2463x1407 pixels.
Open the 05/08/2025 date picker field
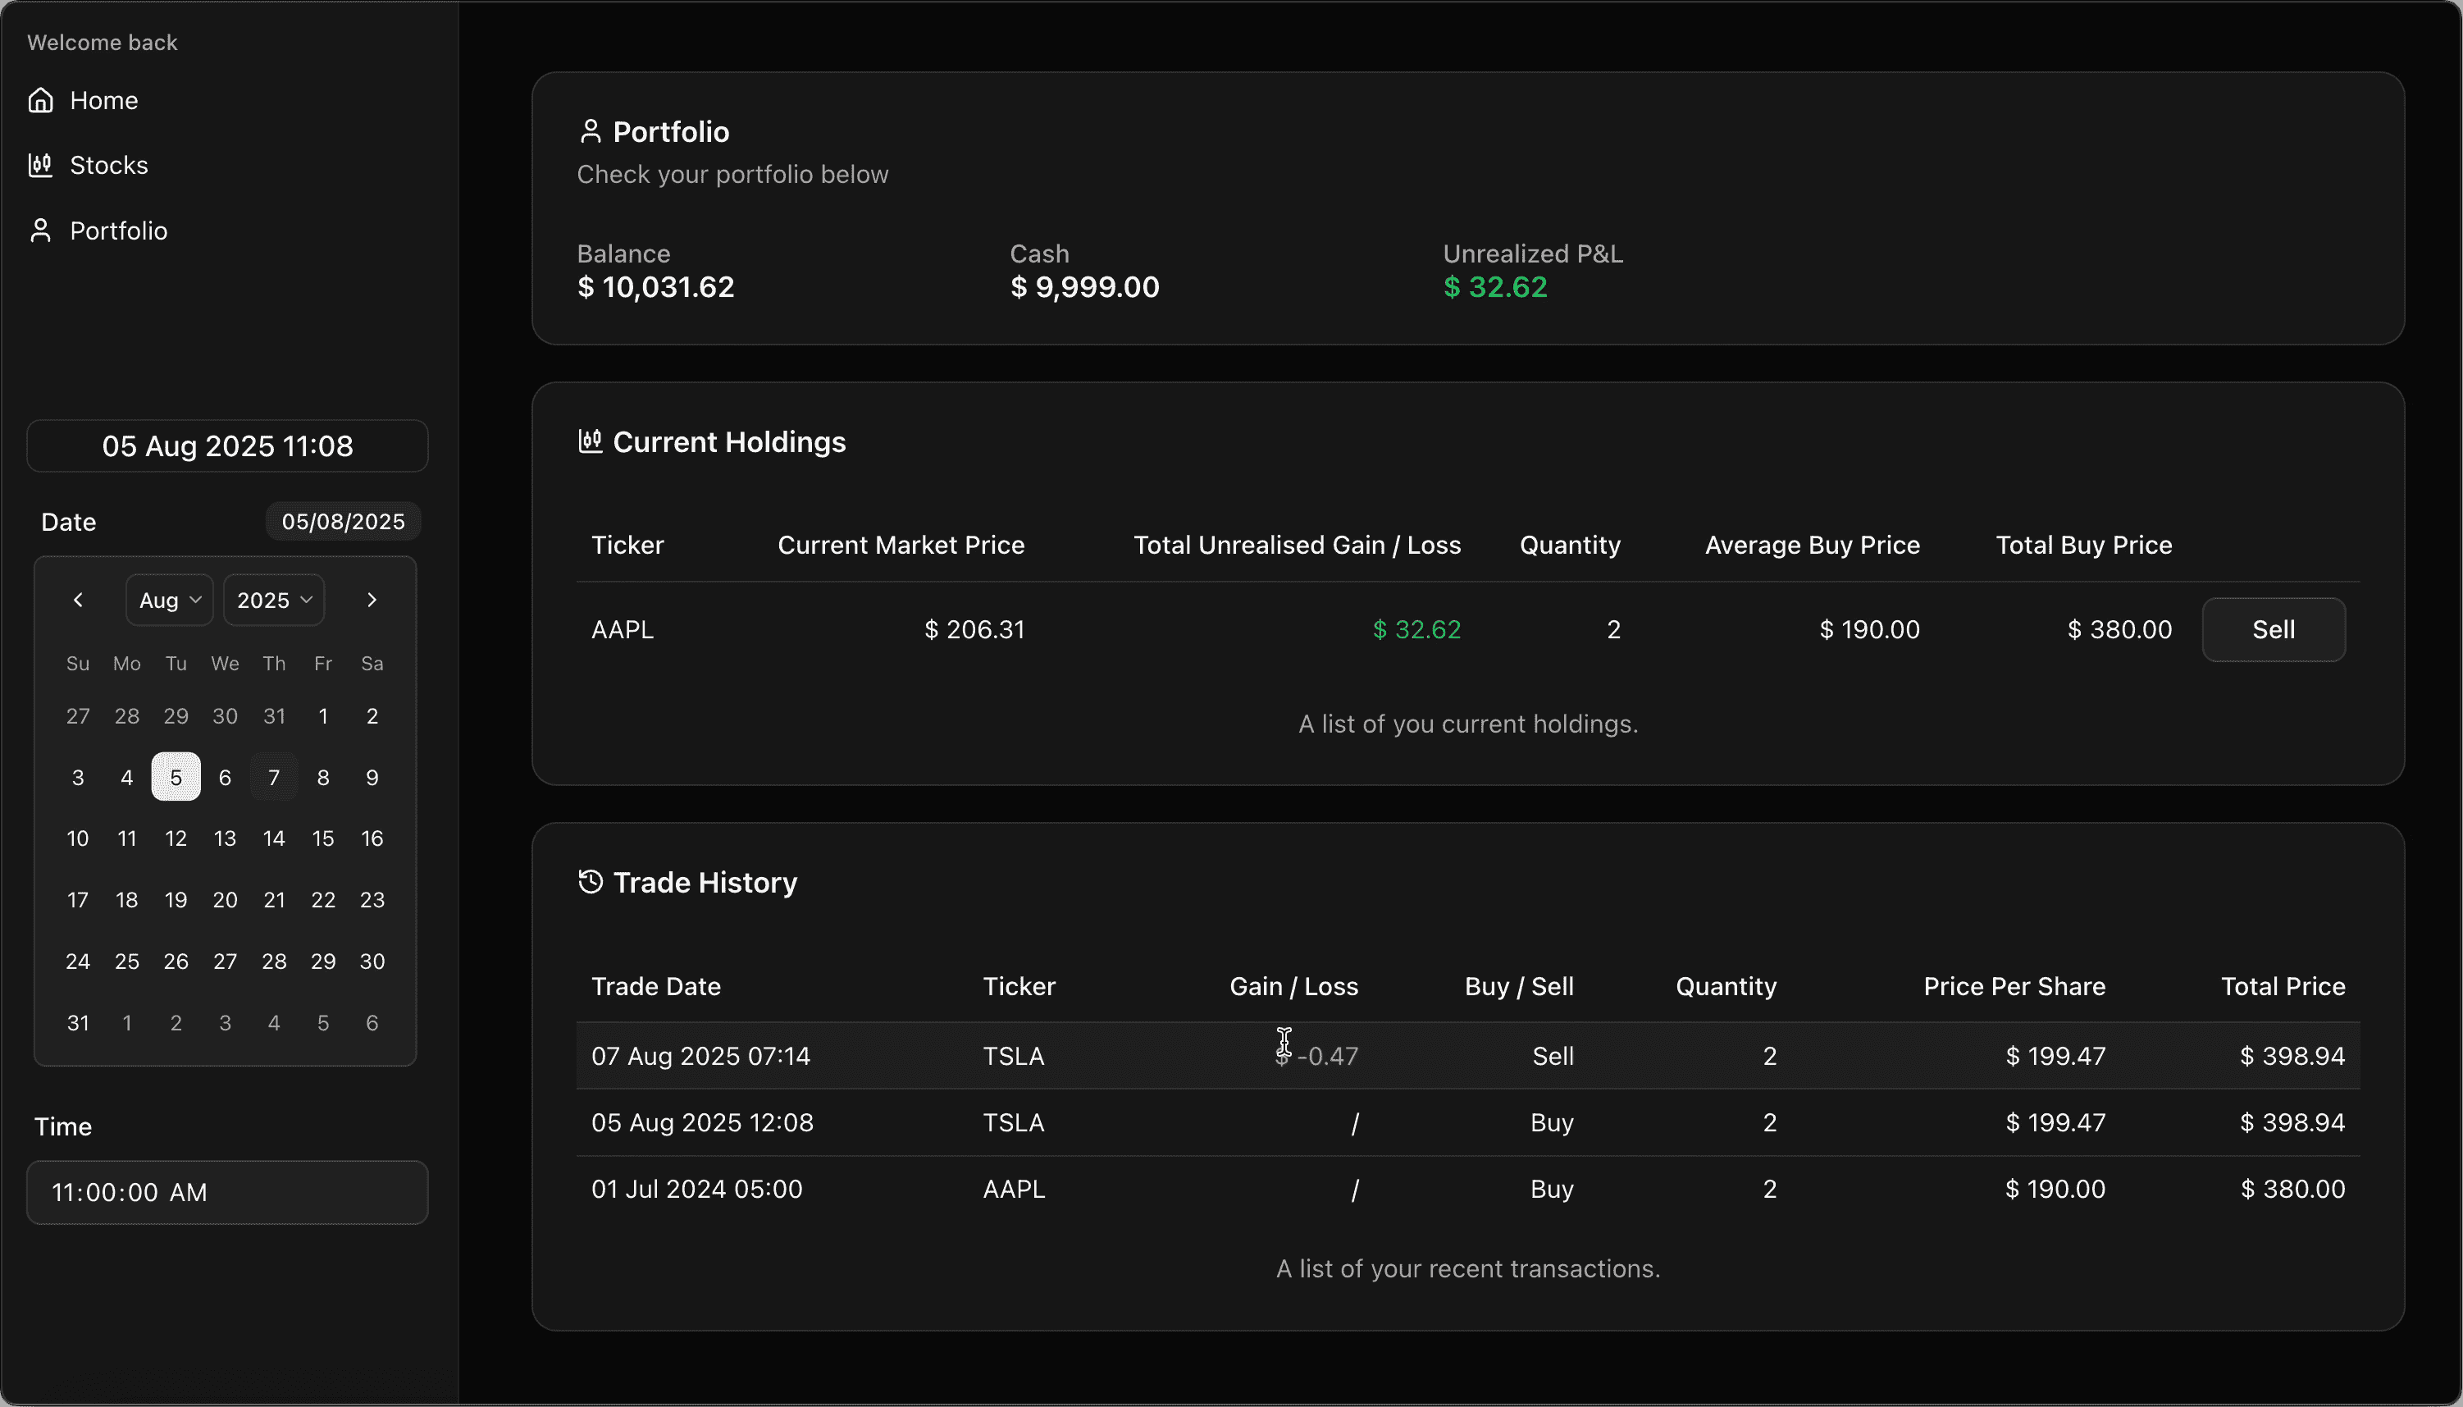343,522
